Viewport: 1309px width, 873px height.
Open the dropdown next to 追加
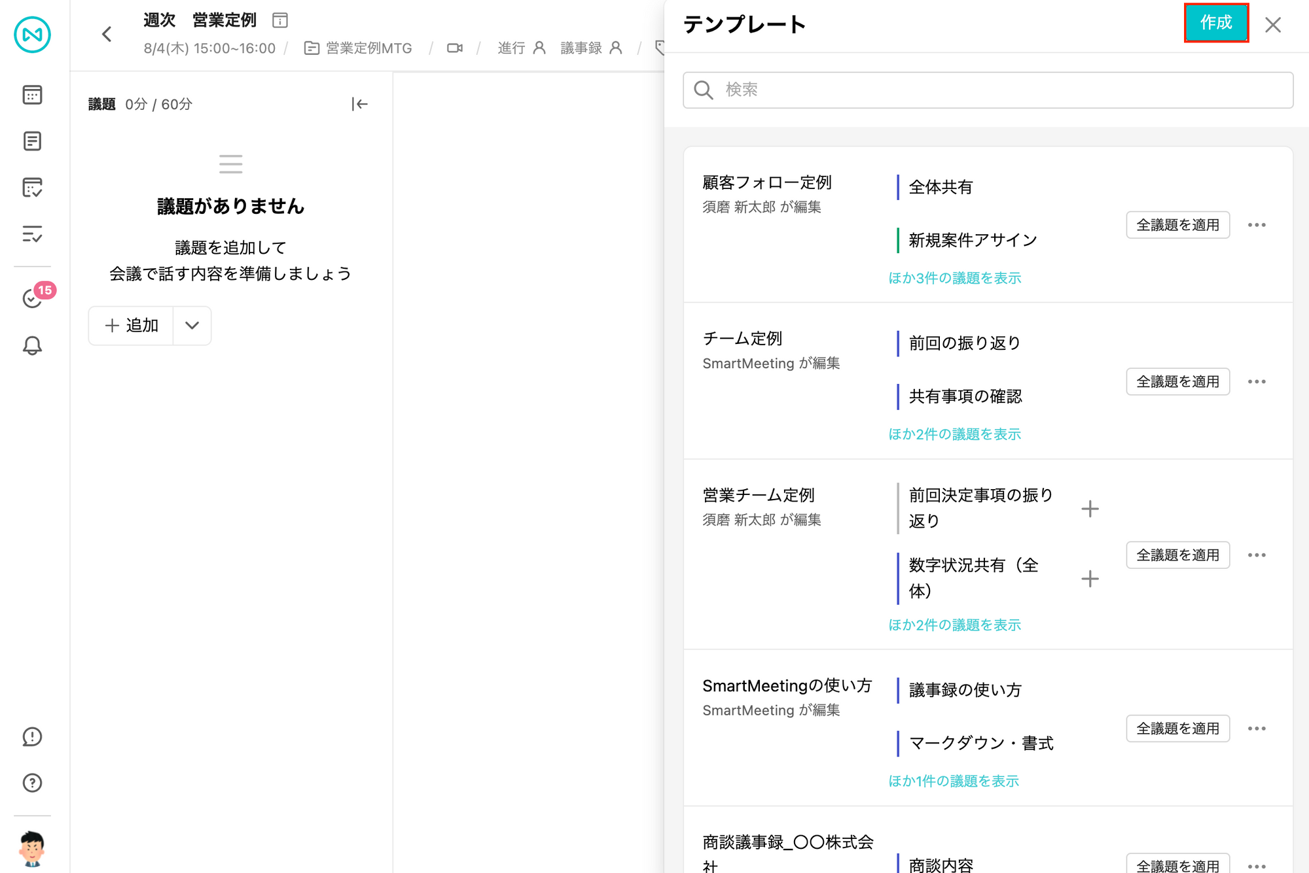[192, 326]
